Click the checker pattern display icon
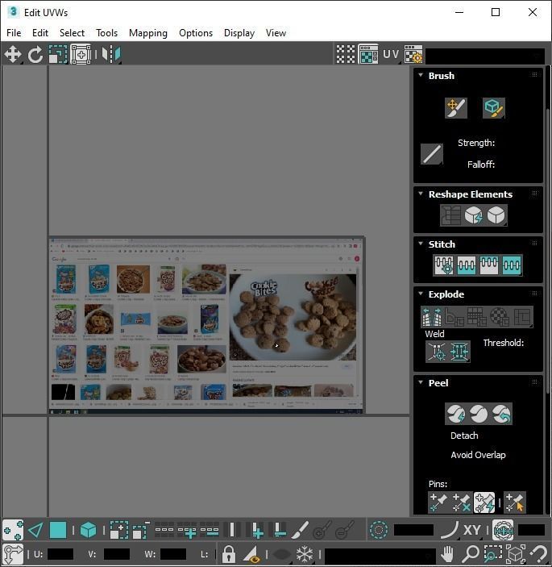The height and width of the screenshot is (567, 552). [x=346, y=54]
